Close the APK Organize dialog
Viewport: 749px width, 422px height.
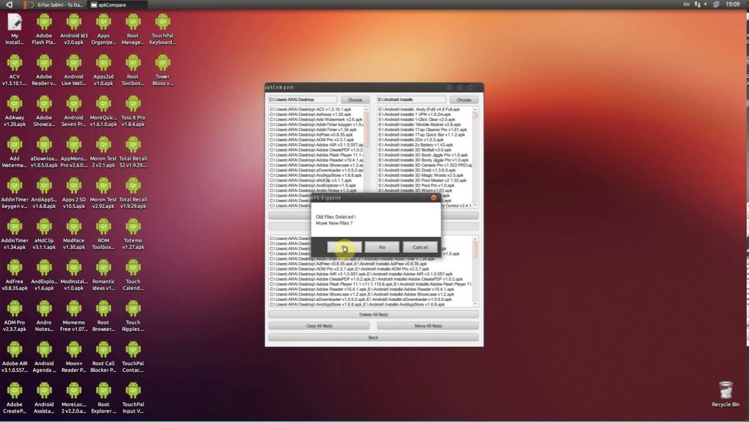(434, 197)
